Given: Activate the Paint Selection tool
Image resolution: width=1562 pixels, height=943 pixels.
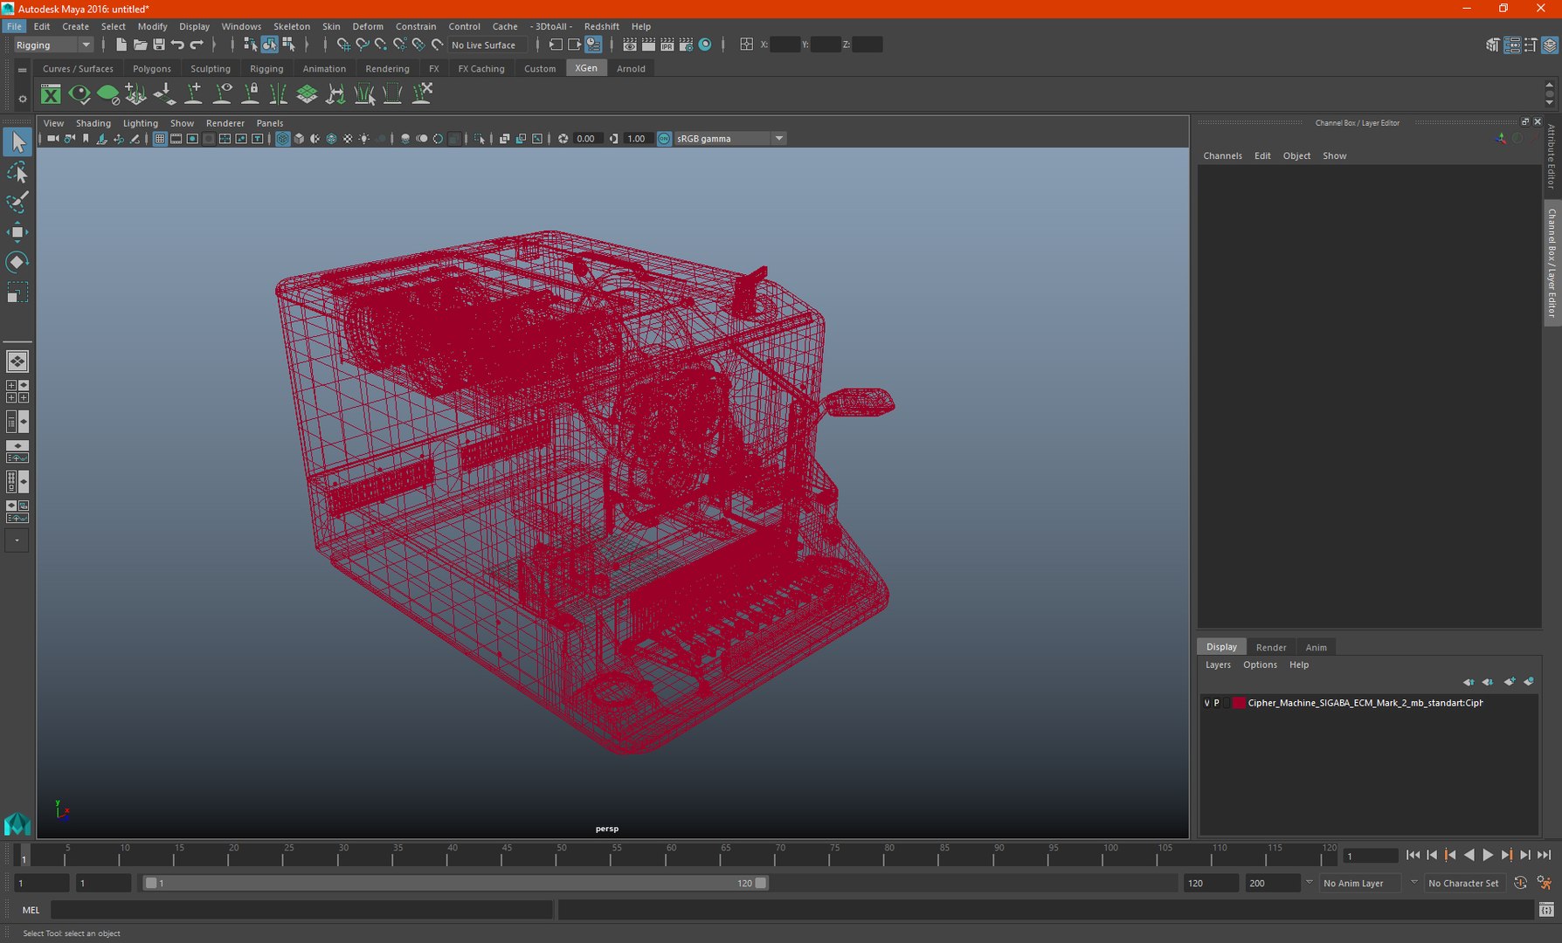Looking at the screenshot, I should tap(17, 203).
